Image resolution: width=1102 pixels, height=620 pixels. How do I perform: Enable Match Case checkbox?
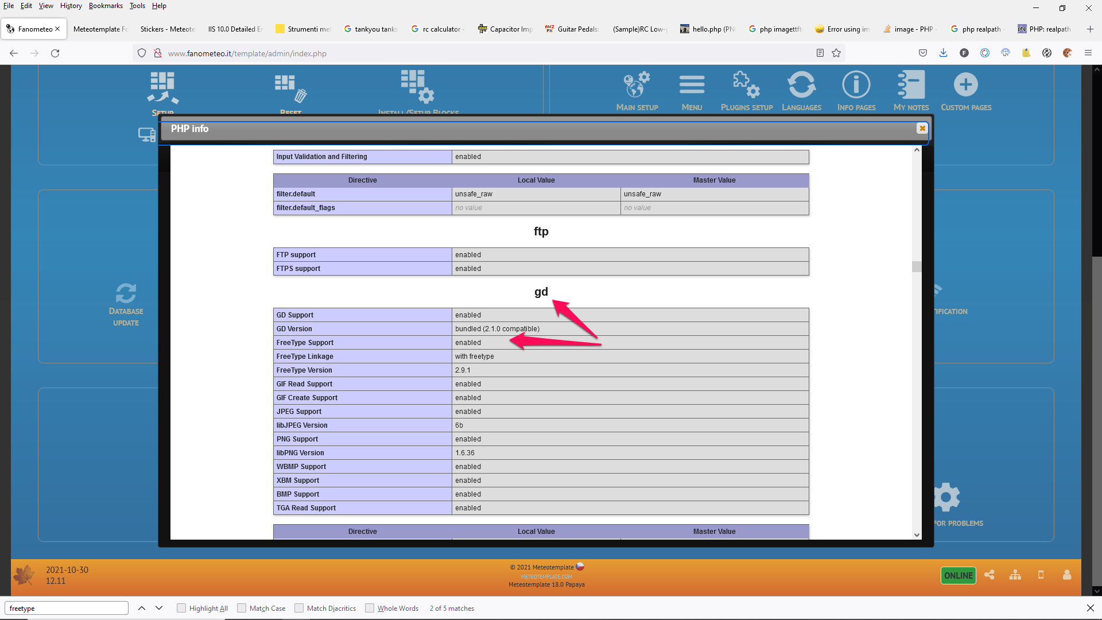pos(242,608)
